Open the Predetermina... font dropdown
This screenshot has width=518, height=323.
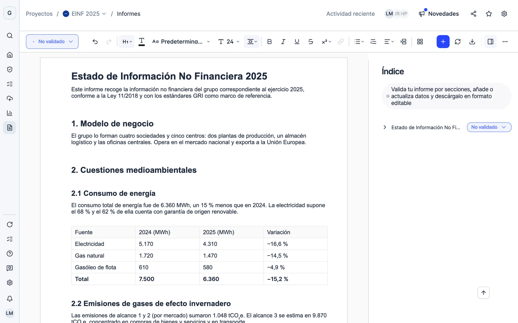(181, 42)
